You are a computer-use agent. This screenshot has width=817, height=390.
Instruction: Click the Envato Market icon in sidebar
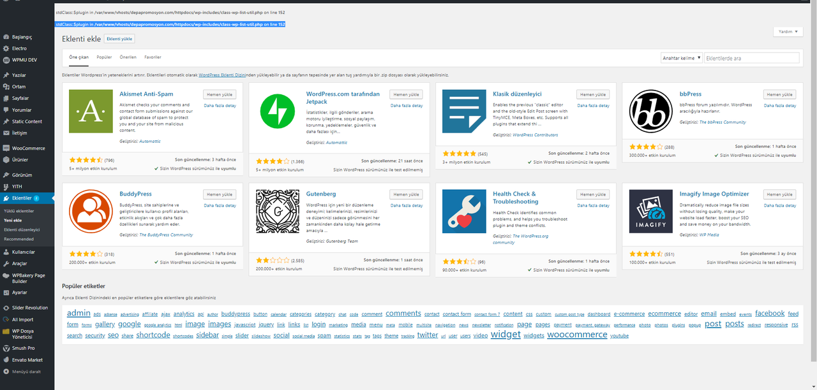coord(6,359)
